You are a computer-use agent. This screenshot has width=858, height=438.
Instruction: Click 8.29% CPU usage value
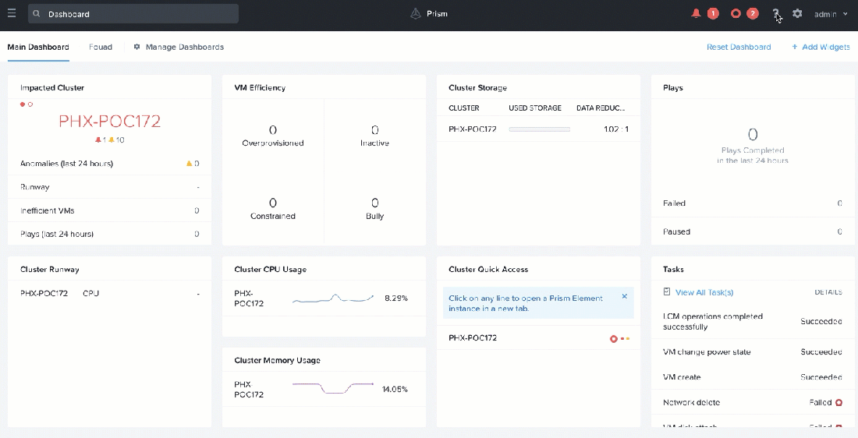396,298
